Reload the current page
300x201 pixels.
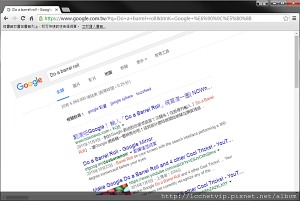click(x=23, y=18)
